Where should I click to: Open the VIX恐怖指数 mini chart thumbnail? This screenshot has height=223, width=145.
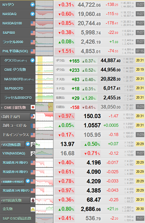click(44, 144)
